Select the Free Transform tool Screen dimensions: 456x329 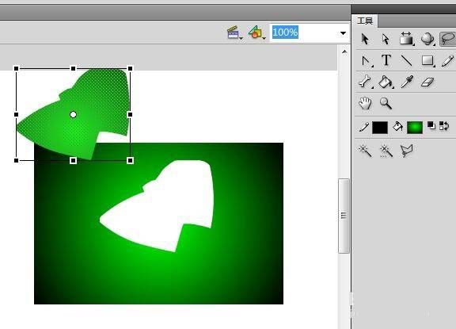point(406,38)
